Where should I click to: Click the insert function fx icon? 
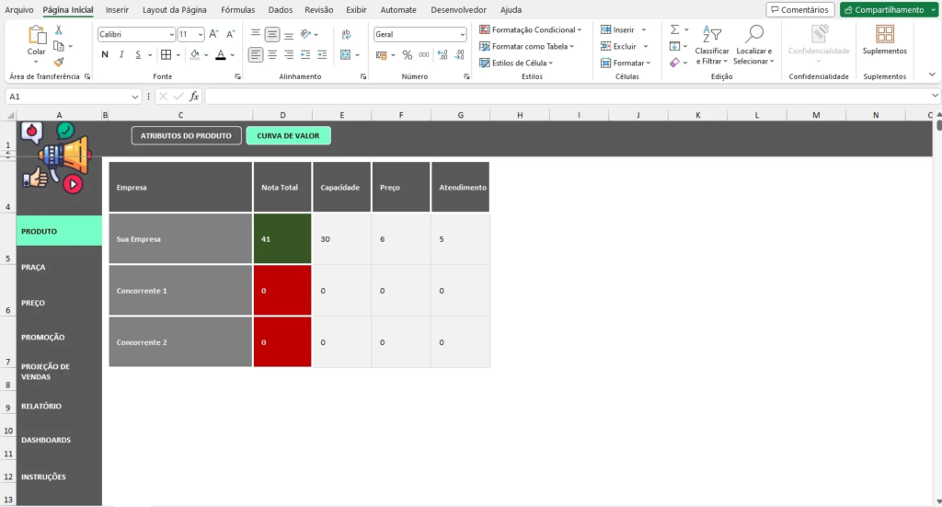[194, 96]
